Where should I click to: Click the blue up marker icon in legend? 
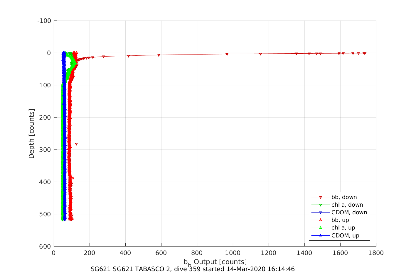[321, 235]
